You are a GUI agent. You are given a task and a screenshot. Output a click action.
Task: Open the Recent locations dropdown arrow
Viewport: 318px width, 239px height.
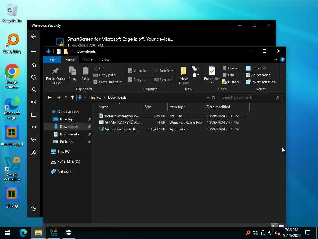pyautogui.click(x=66, y=97)
